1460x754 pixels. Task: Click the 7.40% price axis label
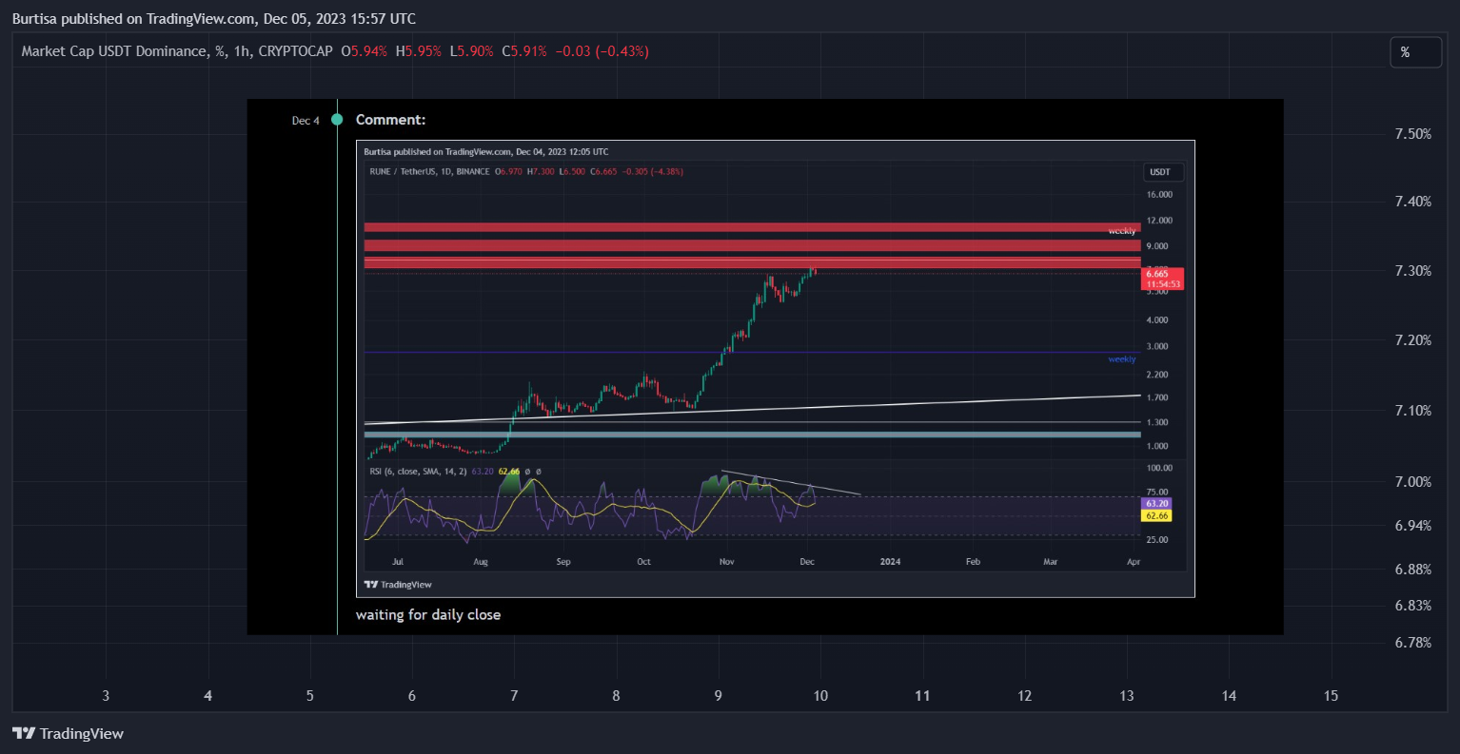point(1413,202)
